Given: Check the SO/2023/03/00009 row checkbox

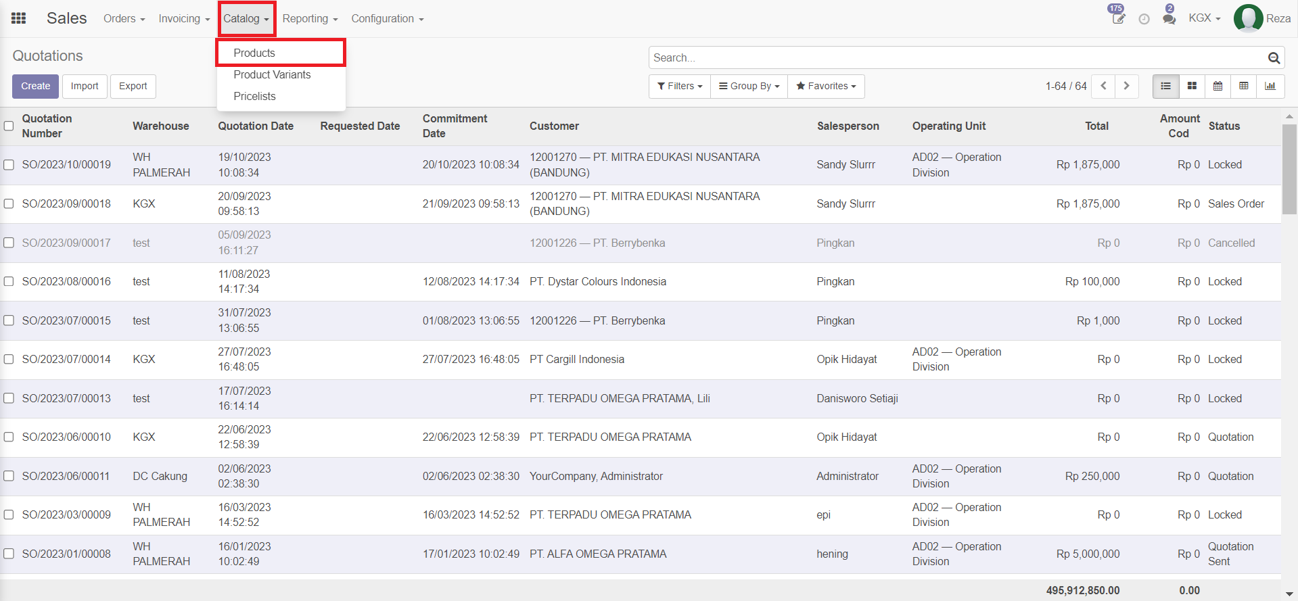Looking at the screenshot, I should pos(9,514).
